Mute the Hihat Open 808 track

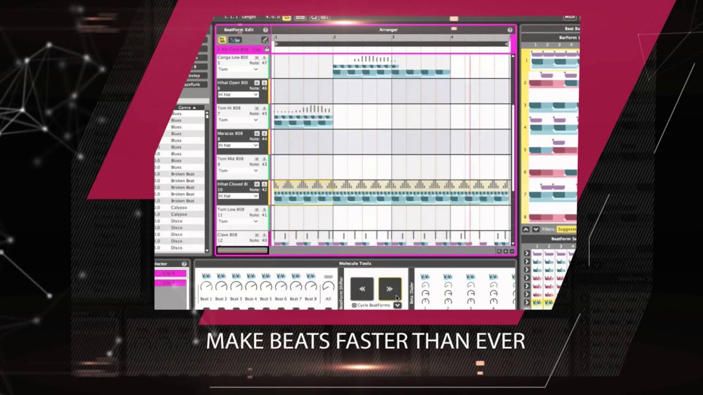pyautogui.click(x=257, y=83)
